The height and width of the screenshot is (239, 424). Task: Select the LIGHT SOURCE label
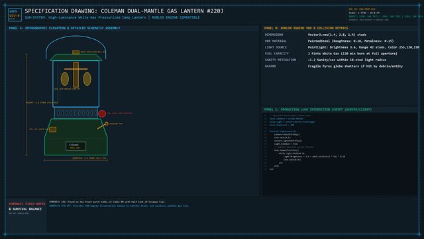click(276, 47)
